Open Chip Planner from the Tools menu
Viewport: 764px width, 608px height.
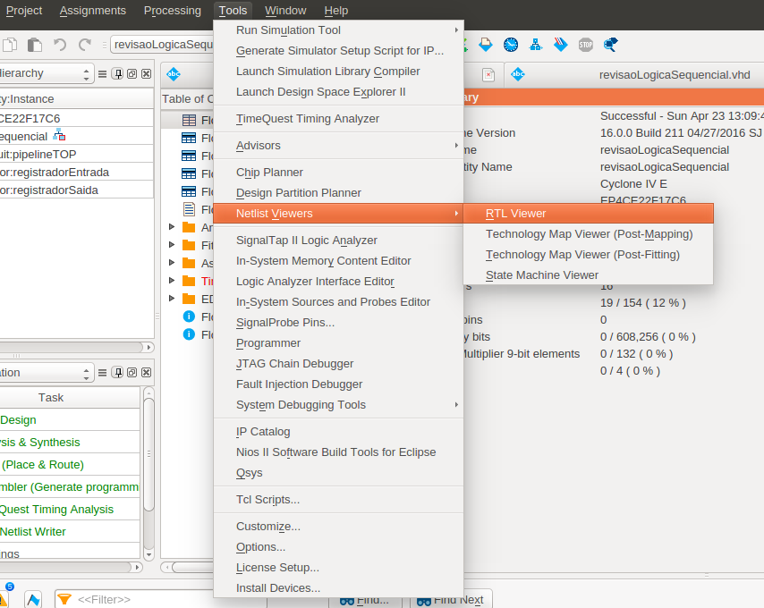click(339, 173)
